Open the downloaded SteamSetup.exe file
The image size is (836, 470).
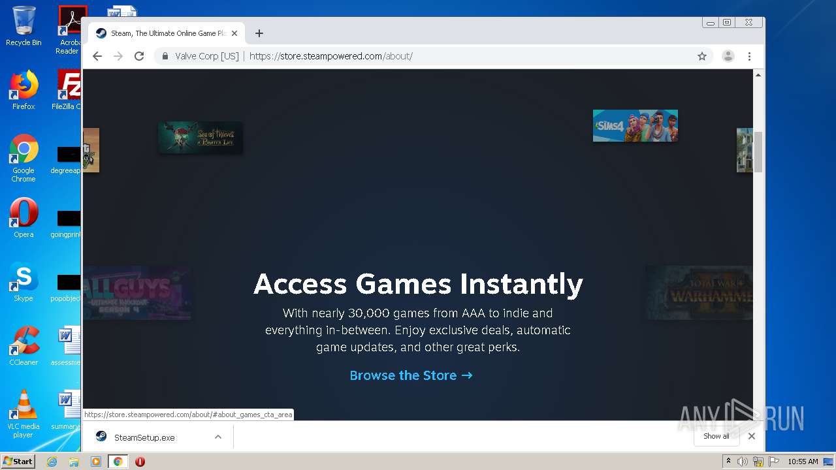point(144,437)
